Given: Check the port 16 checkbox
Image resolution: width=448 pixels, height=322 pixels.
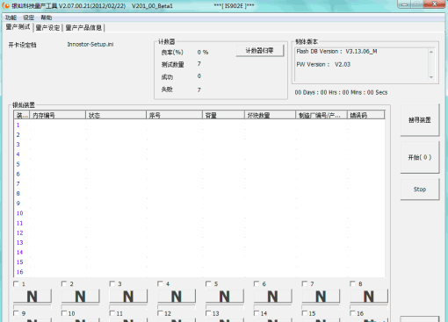Looking at the screenshot, I should (352, 313).
